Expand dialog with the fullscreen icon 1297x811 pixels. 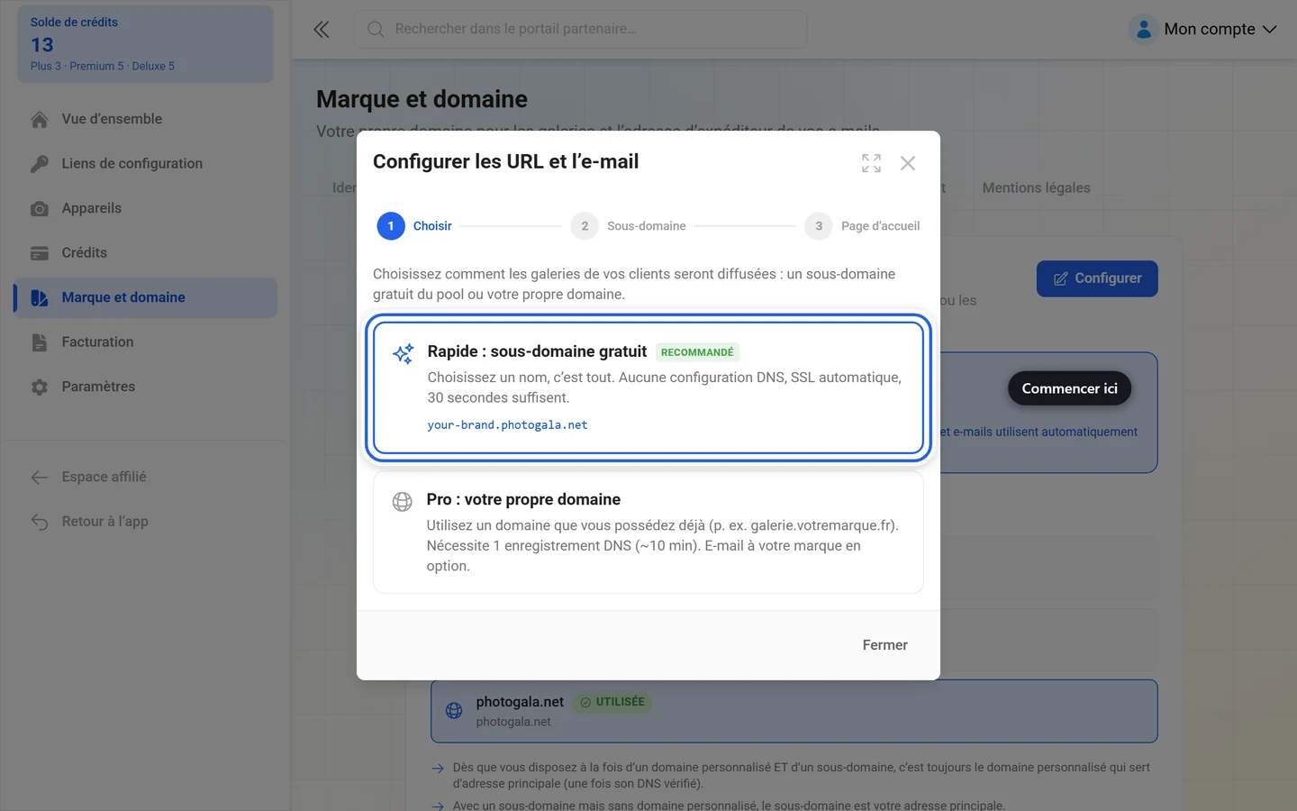[871, 163]
